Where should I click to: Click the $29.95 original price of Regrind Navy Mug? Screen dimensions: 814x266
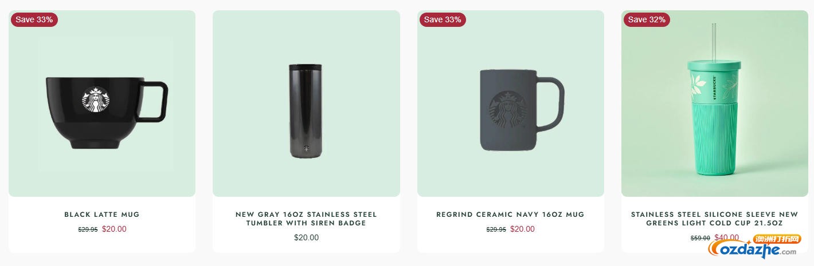(496, 229)
